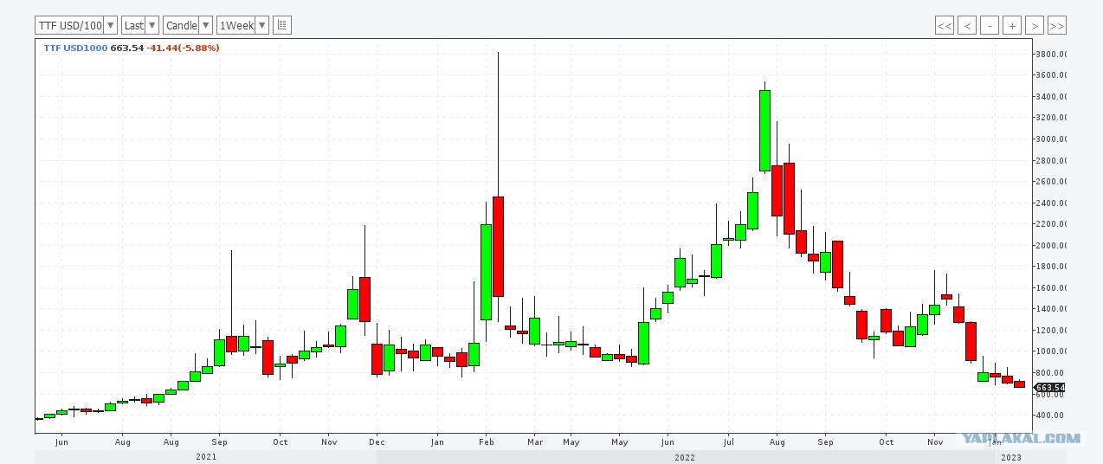Image resolution: width=1103 pixels, height=464 pixels.
Task: Click the 2000.00 price axis label
Action: [x=1050, y=245]
